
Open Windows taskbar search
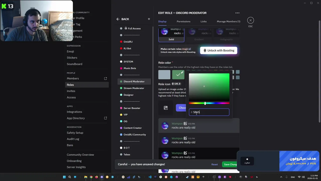coord(69,177)
